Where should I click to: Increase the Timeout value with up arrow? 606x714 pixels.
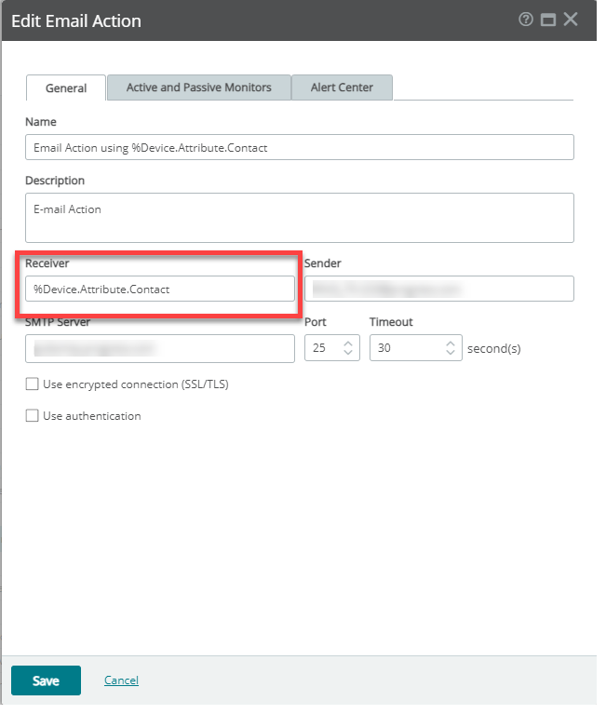tap(451, 344)
